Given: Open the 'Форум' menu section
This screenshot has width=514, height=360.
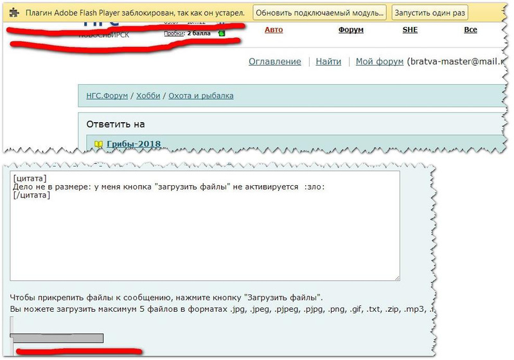Looking at the screenshot, I should [x=351, y=30].
